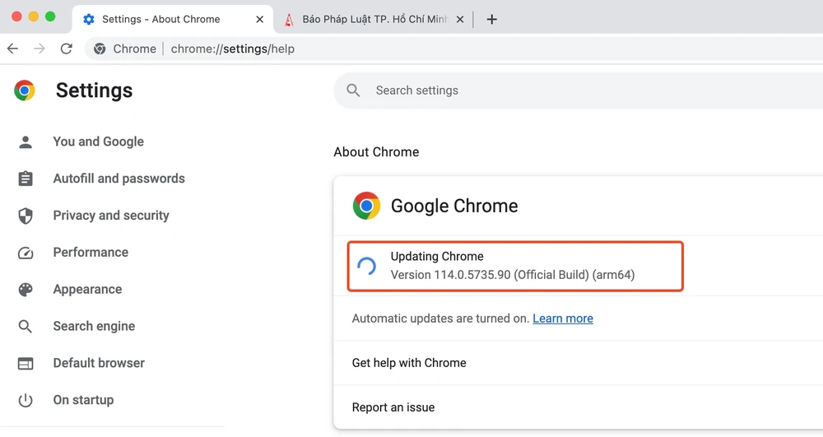Open On startup settings
The height and width of the screenshot is (437, 823).
(x=83, y=400)
